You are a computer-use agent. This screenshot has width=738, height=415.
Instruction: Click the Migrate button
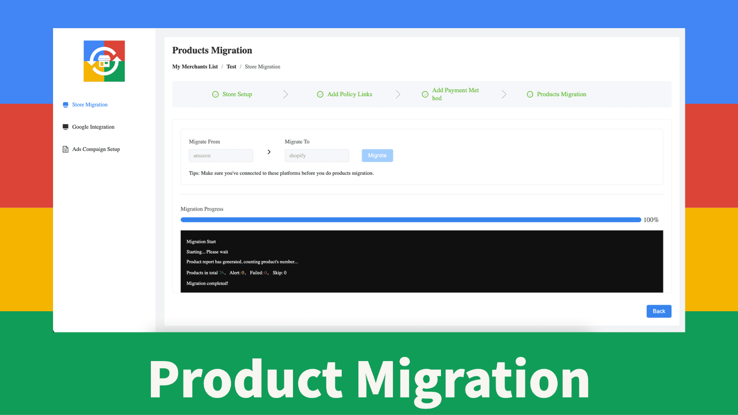point(377,155)
